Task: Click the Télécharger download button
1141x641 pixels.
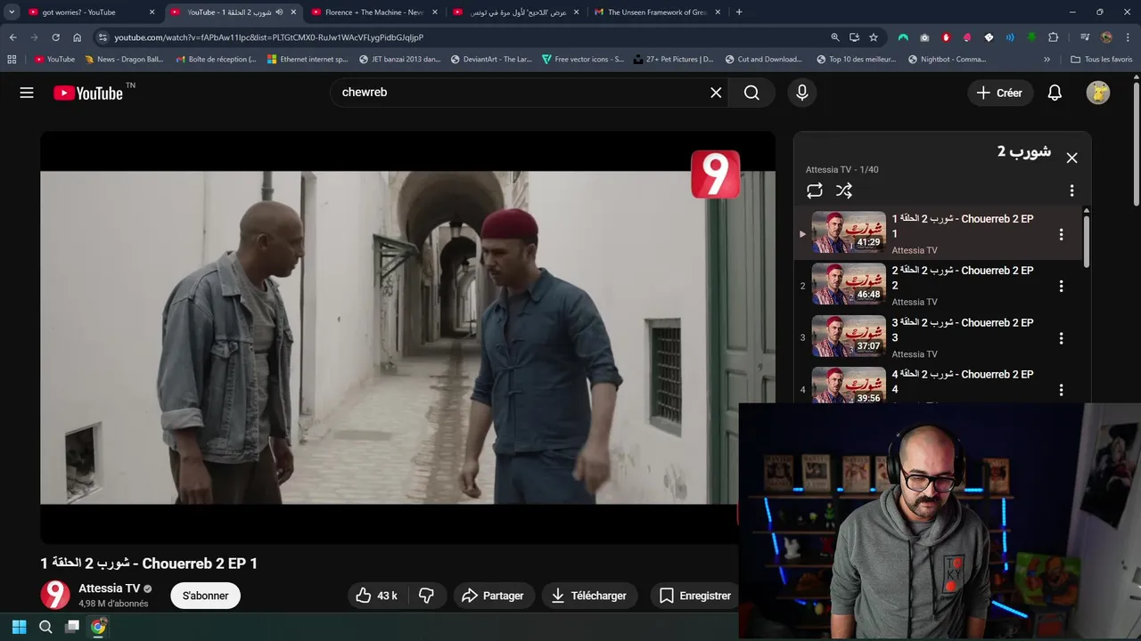Action: point(589,596)
